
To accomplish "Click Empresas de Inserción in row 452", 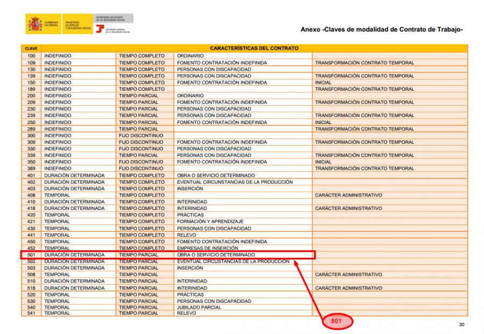I will point(207,248).
